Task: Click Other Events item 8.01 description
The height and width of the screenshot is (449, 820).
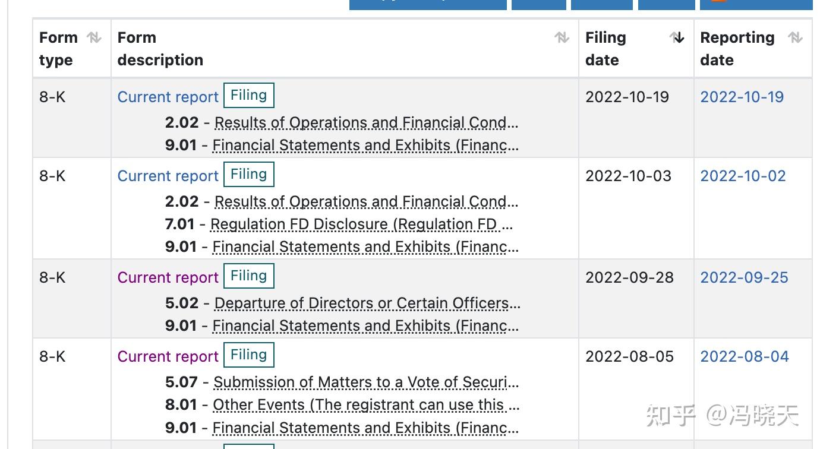Action: [365, 405]
